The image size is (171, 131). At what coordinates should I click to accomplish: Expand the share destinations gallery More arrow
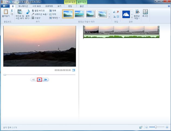tap(132, 17)
